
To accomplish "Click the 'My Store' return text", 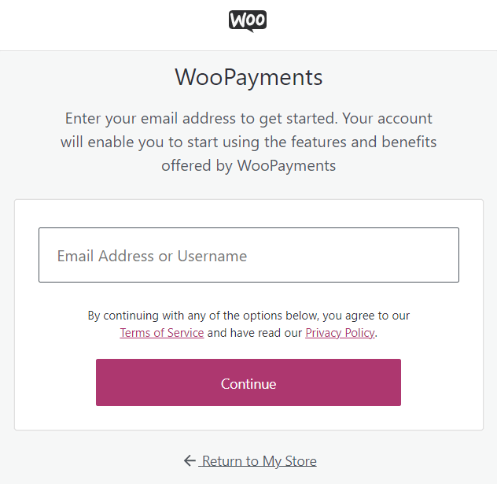I will pyautogui.click(x=289, y=461).
